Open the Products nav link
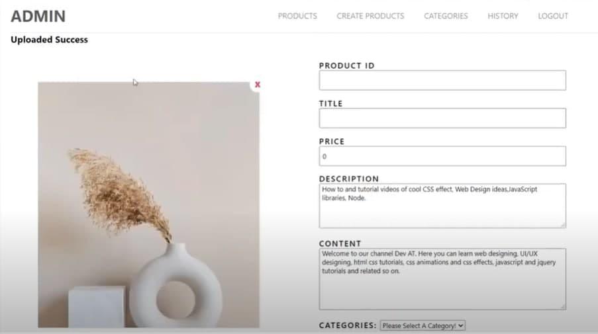Image resolution: width=598 pixels, height=334 pixels. [297, 16]
